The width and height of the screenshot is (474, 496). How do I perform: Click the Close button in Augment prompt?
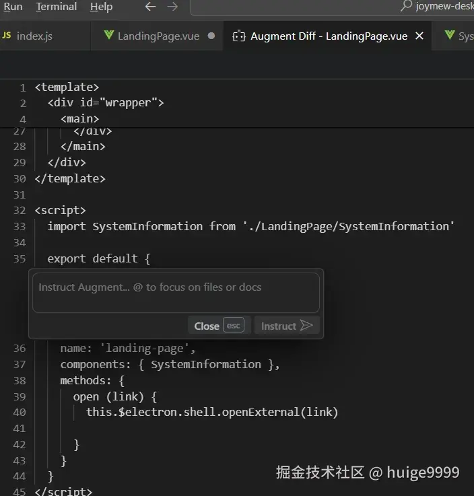[x=219, y=326]
